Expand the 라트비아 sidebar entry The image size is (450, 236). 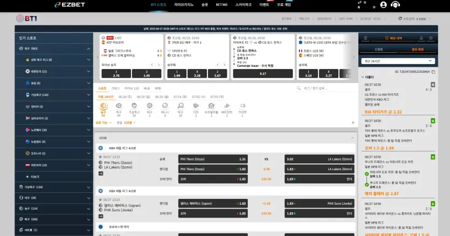(89, 165)
